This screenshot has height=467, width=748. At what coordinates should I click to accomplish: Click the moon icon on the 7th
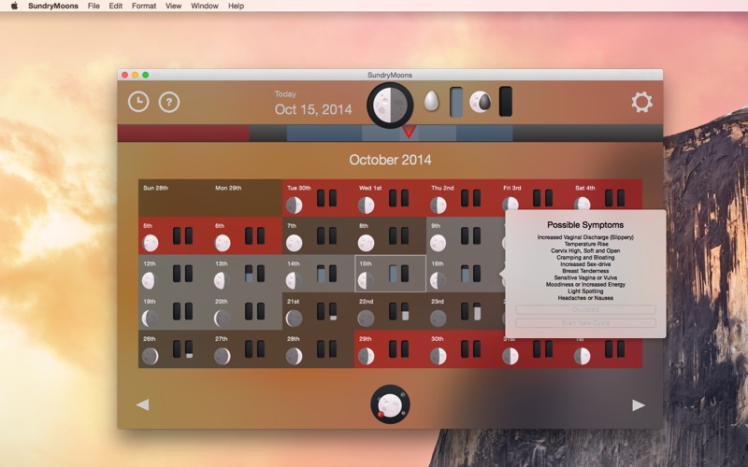coord(295,243)
